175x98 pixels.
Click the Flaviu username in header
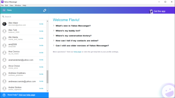point(9,10)
